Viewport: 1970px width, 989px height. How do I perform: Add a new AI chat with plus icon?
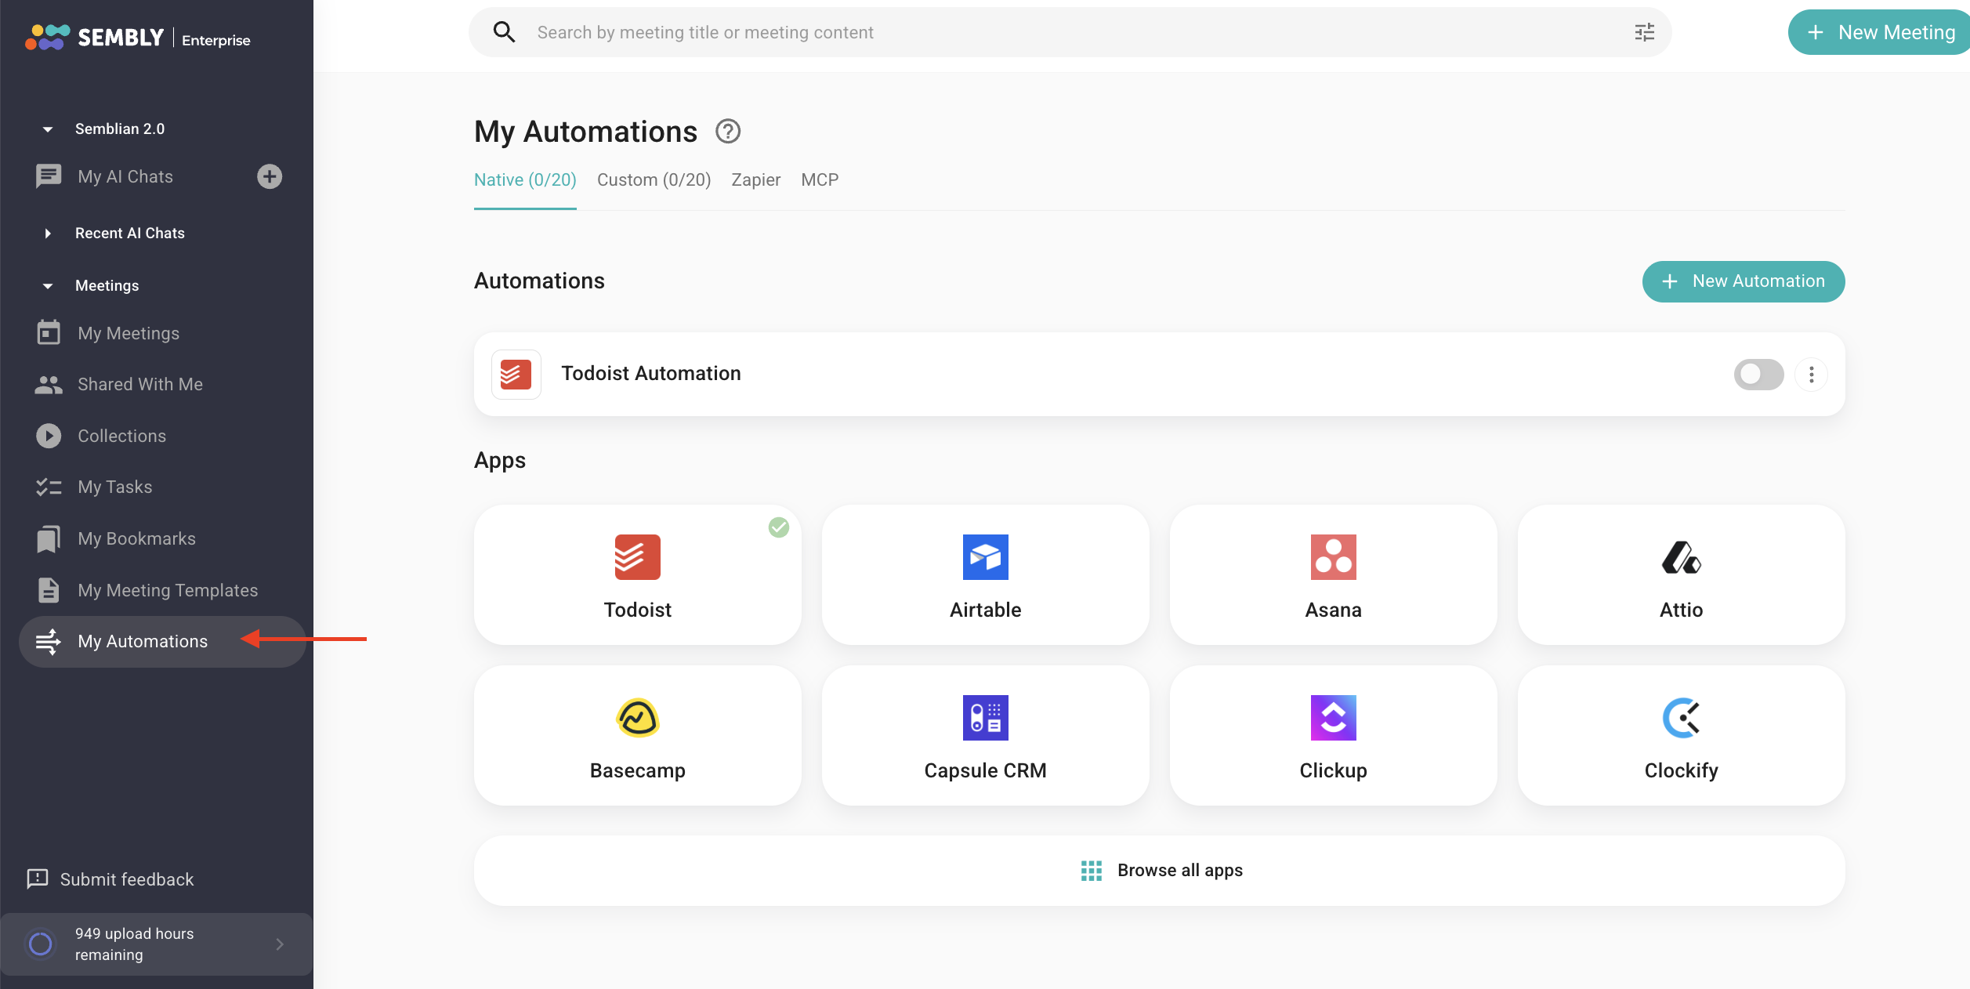[x=270, y=176]
